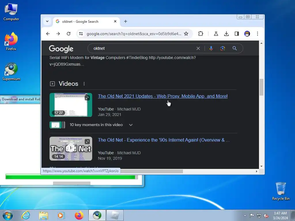Click the Google logo
This screenshot has height=221, width=295.
pyautogui.click(x=61, y=49)
